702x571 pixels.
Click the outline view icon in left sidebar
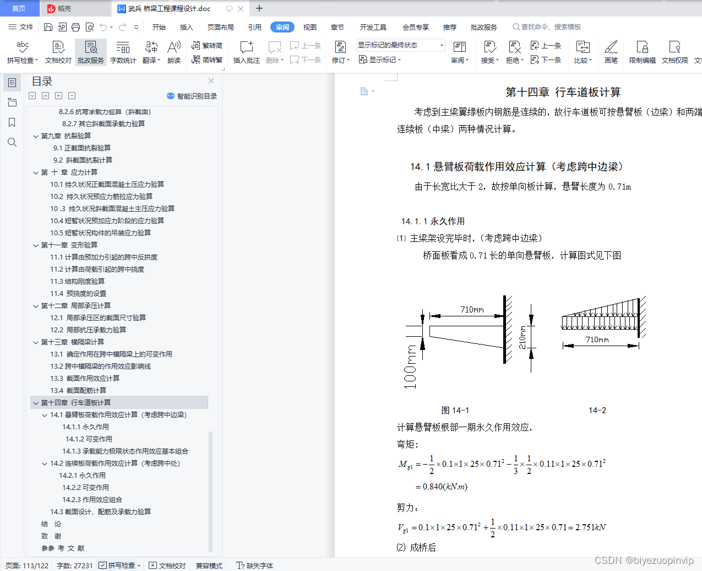12,83
